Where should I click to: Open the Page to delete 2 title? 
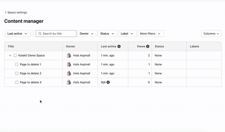(x=31, y=73)
